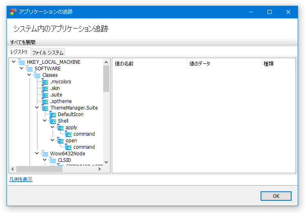Select the .mycolors tree entry
This screenshot has height=213, width=305.
[x=61, y=82]
